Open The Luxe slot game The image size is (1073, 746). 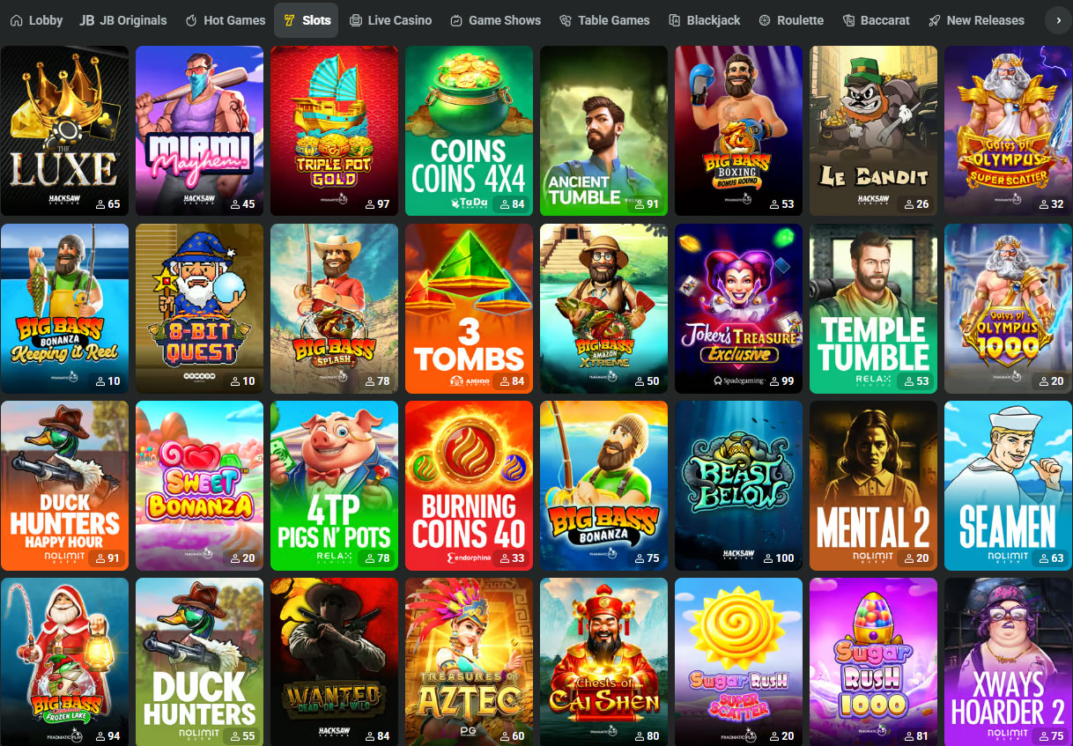tap(64, 131)
